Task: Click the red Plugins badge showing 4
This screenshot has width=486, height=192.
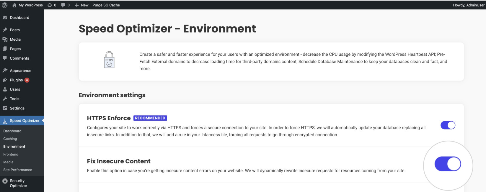Action: click(x=27, y=80)
